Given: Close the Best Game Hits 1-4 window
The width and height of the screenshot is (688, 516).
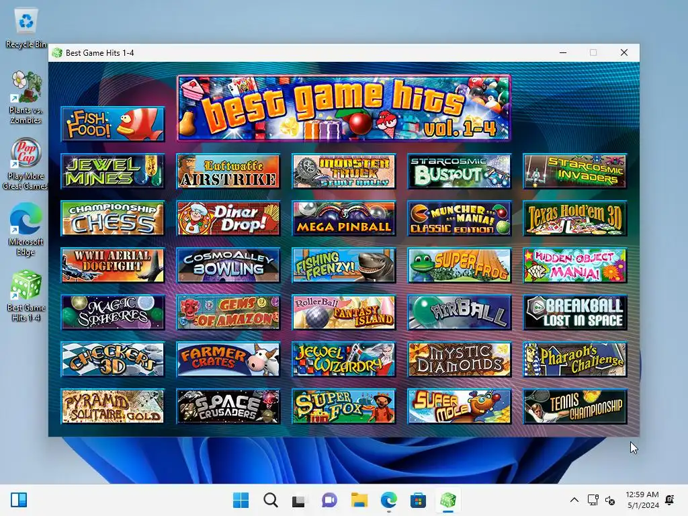Looking at the screenshot, I should 624,52.
